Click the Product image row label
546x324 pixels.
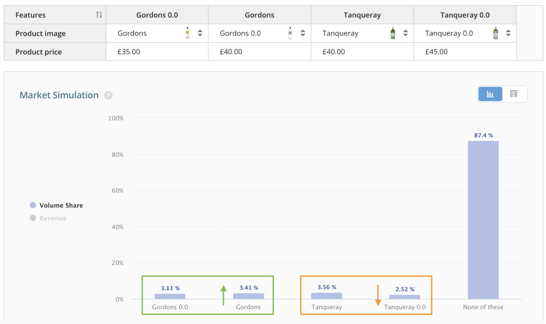pos(41,33)
